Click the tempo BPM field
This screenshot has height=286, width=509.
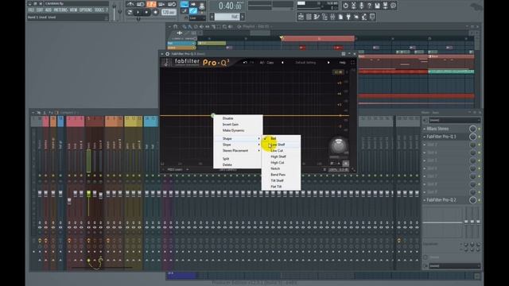[169, 12]
